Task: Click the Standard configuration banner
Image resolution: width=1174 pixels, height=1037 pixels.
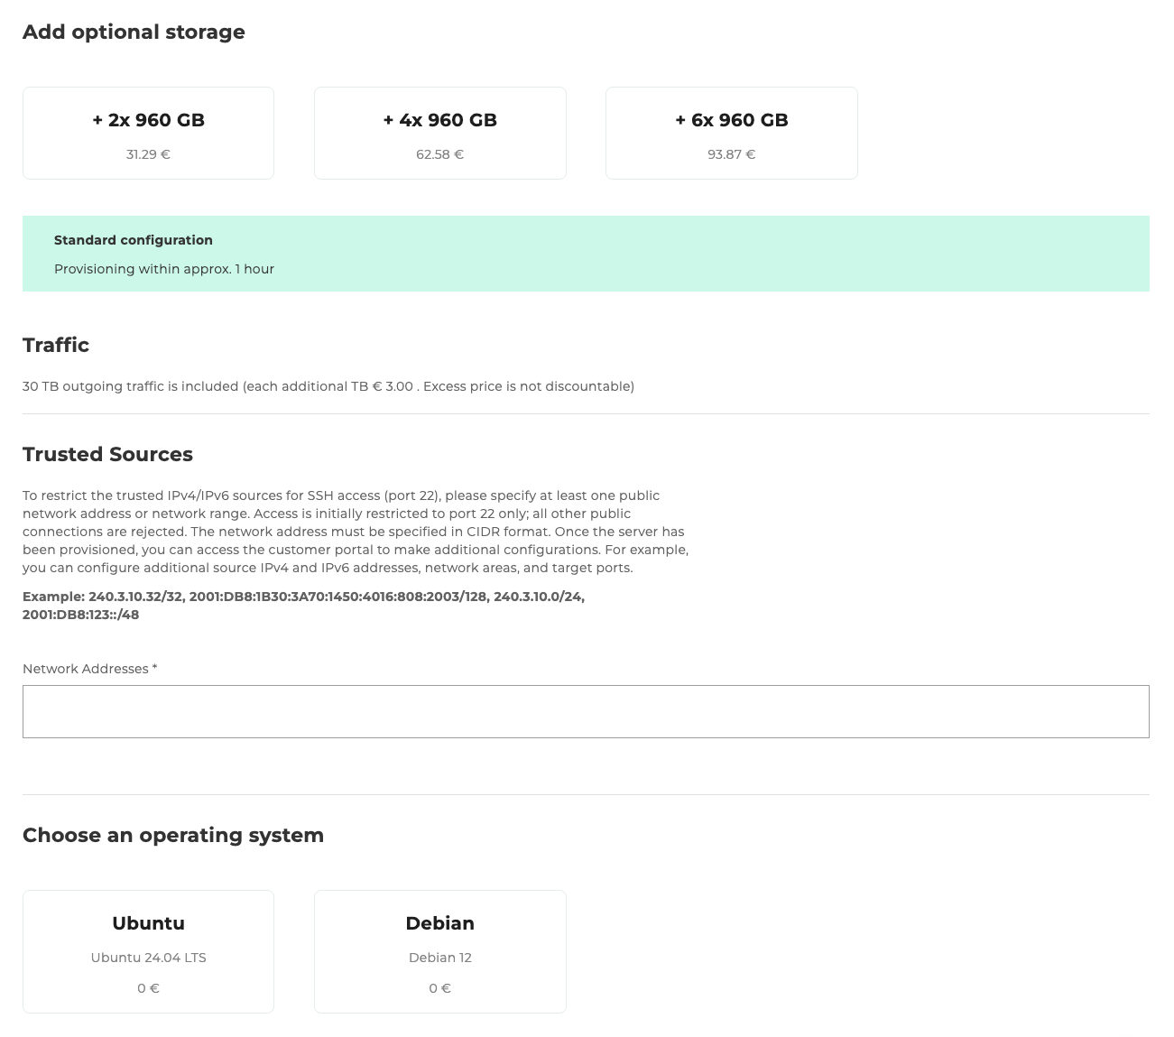Action: 585,254
